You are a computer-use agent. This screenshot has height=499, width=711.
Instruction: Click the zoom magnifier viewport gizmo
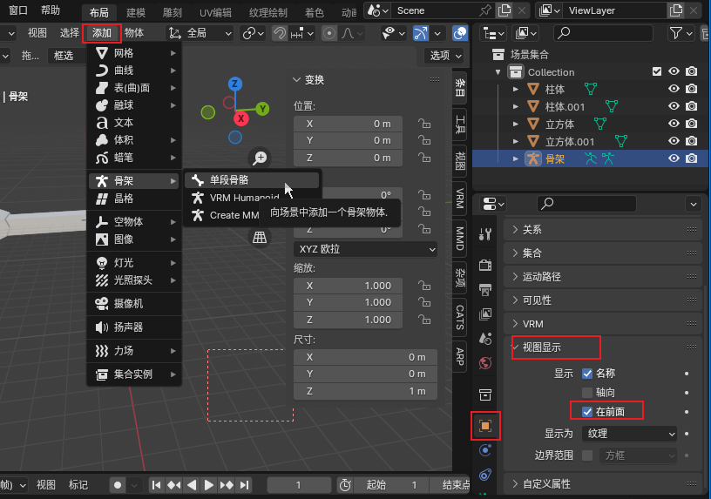(260, 158)
